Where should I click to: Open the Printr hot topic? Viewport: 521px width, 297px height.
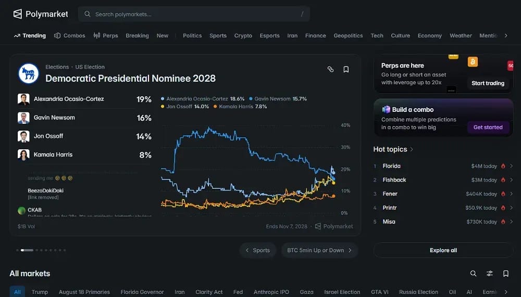(390, 208)
